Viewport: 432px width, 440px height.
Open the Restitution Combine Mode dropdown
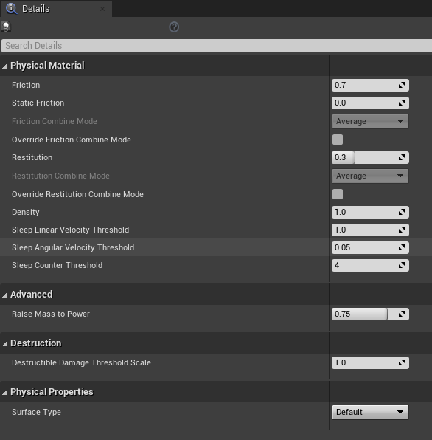point(370,176)
